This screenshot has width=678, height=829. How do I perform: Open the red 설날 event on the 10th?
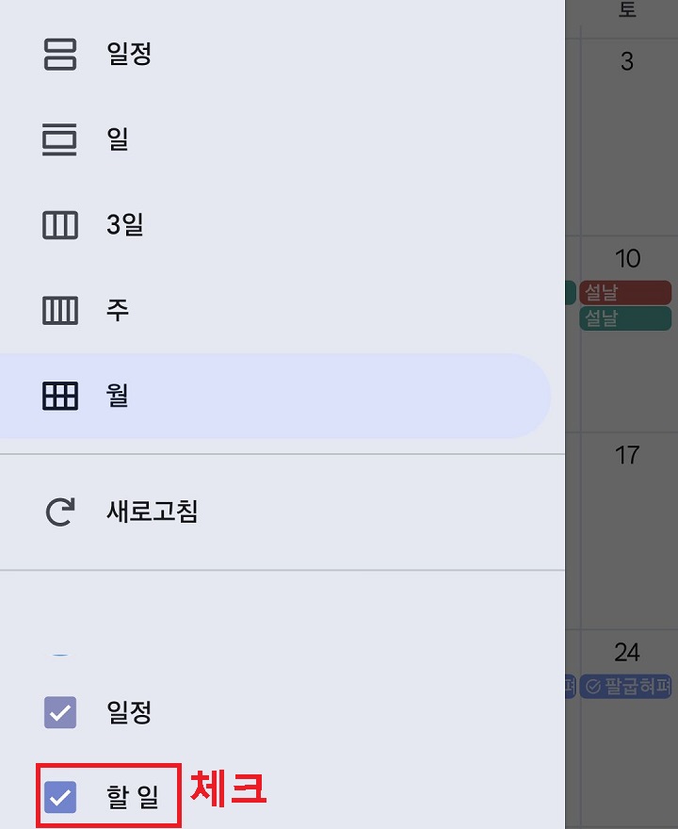click(626, 293)
